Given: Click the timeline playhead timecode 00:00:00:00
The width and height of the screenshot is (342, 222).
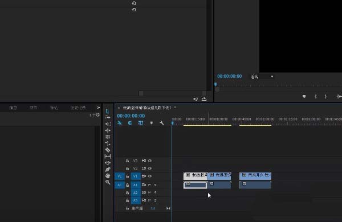Looking at the screenshot, I should pyautogui.click(x=131, y=116).
